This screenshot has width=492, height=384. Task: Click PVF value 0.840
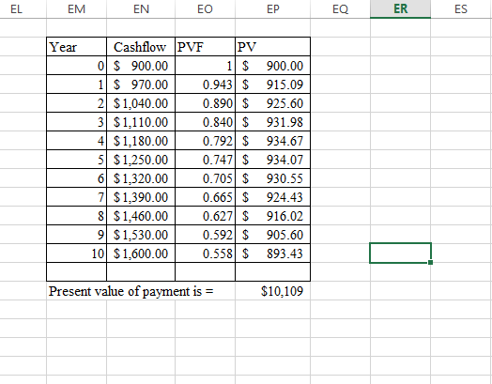(205, 122)
